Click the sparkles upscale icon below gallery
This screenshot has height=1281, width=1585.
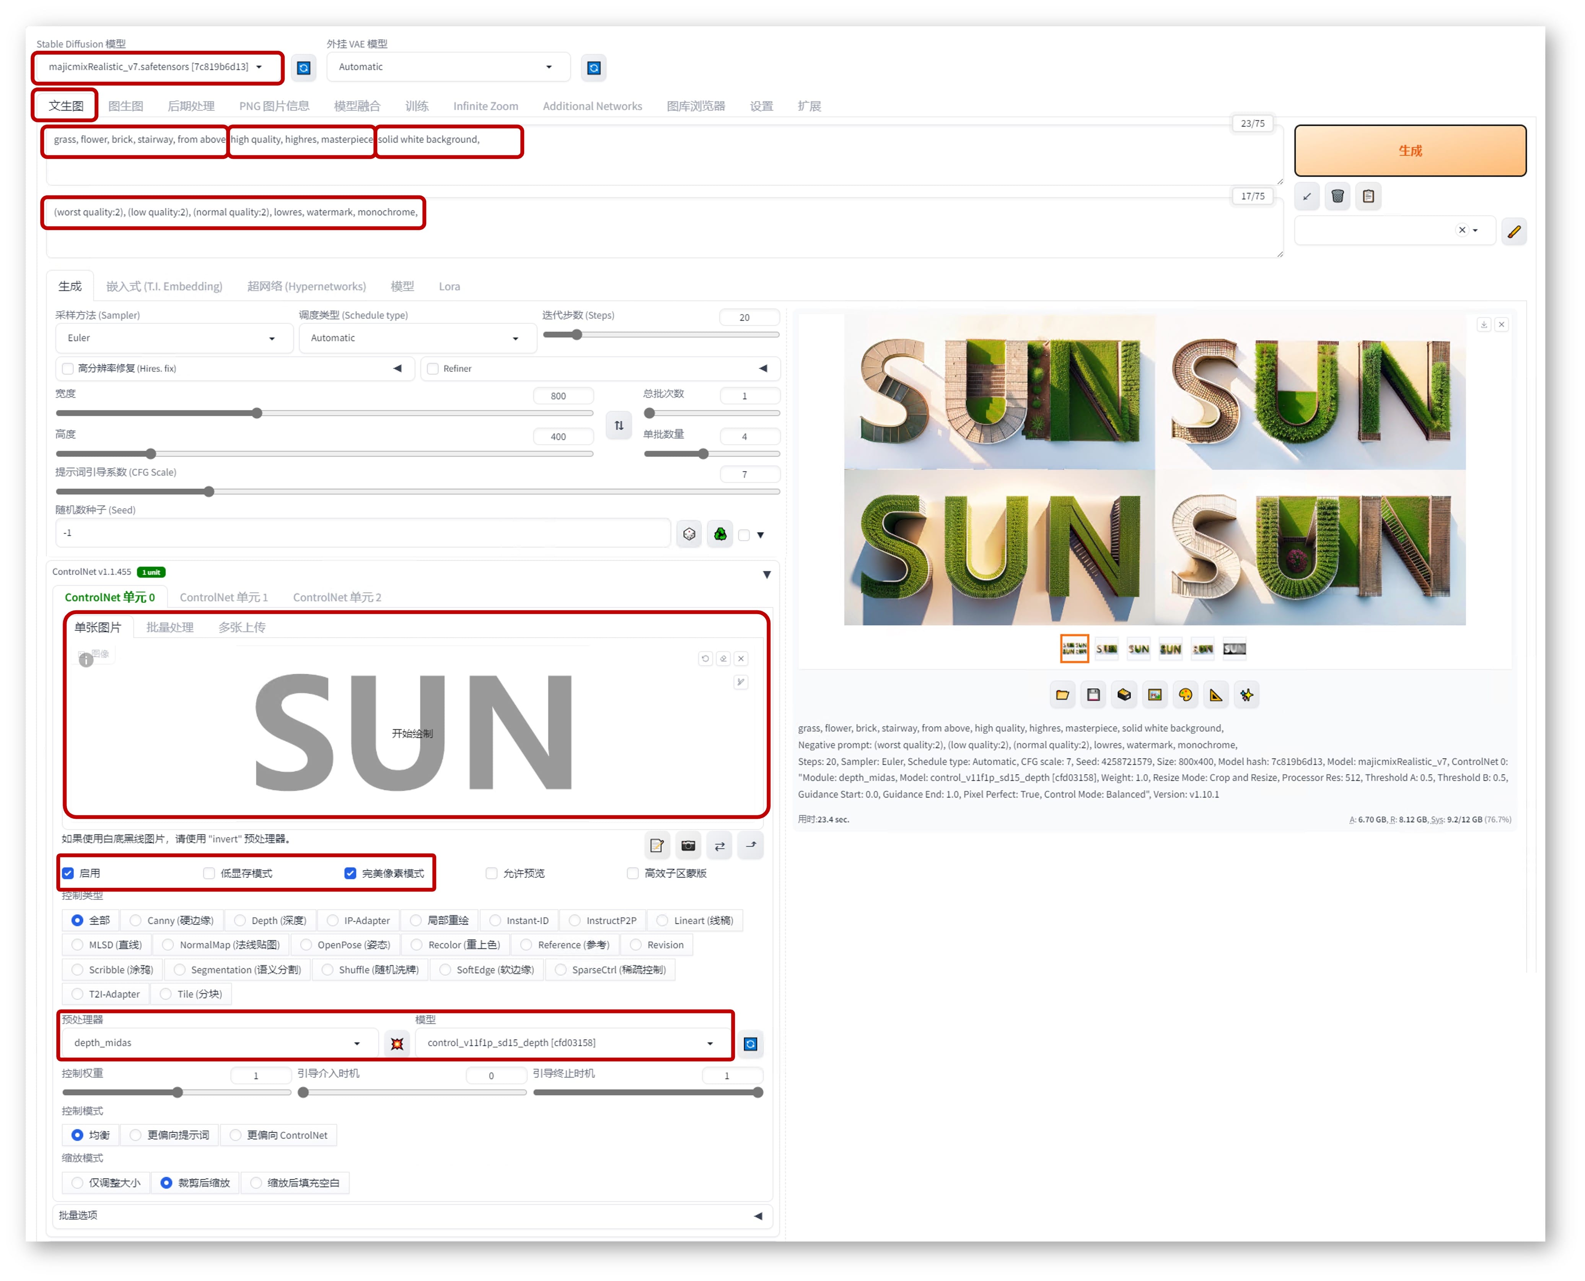(1247, 694)
